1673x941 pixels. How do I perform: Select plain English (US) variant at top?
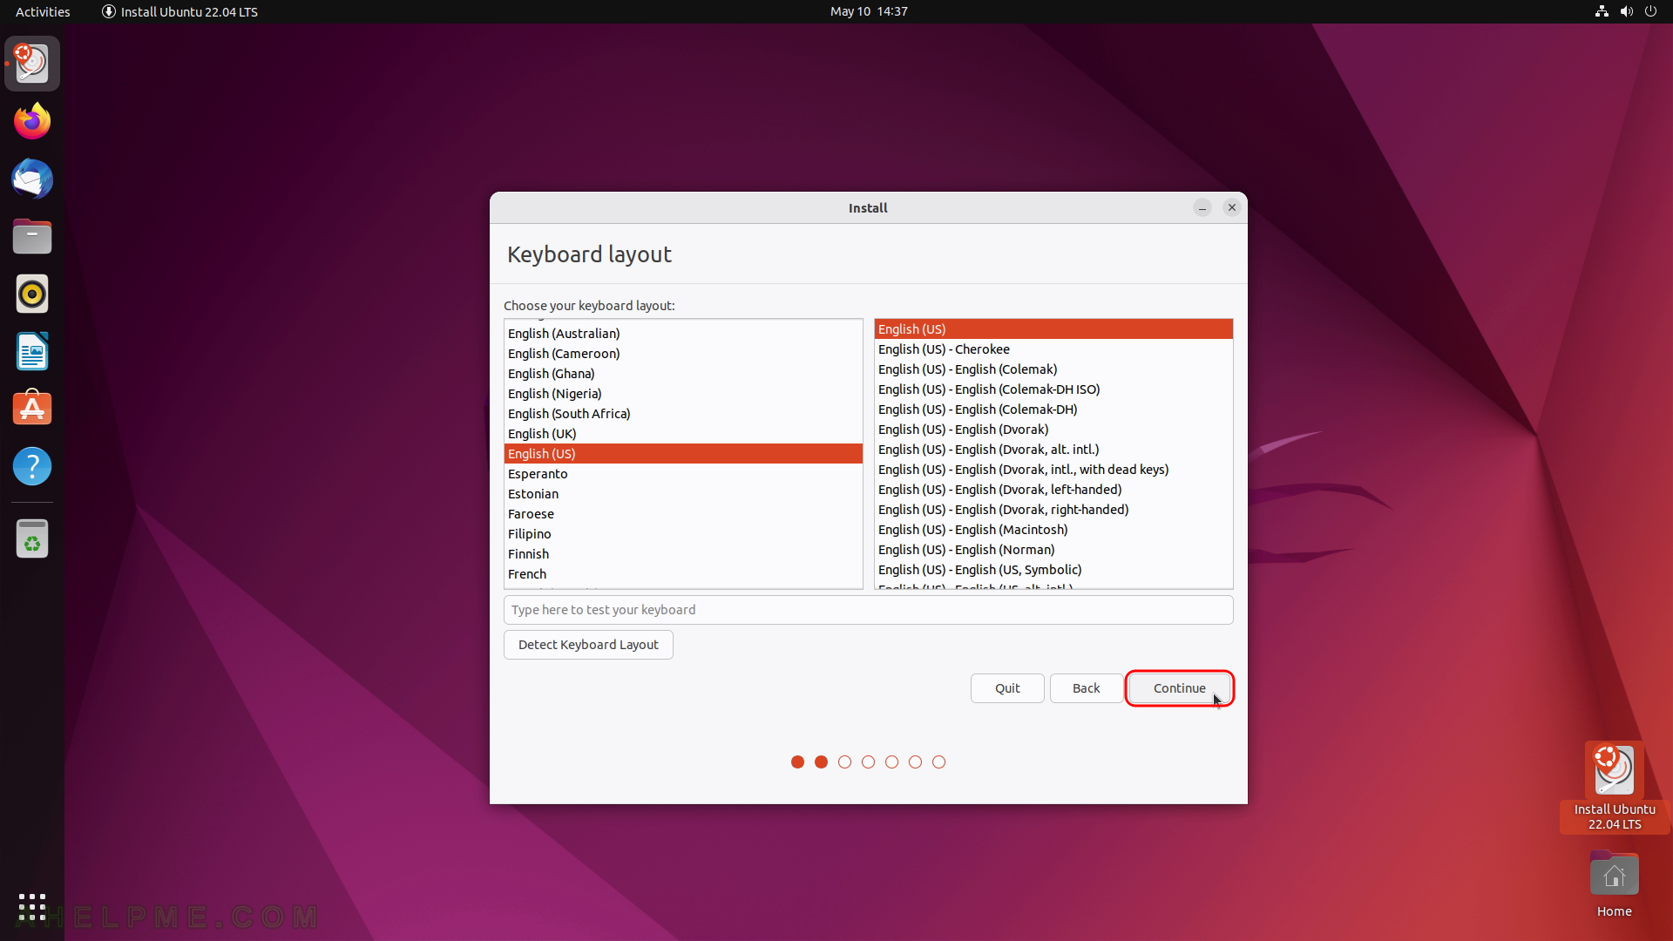1053,329
